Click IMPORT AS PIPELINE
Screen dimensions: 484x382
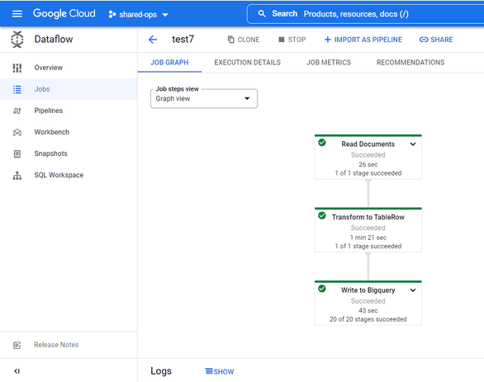click(x=363, y=40)
